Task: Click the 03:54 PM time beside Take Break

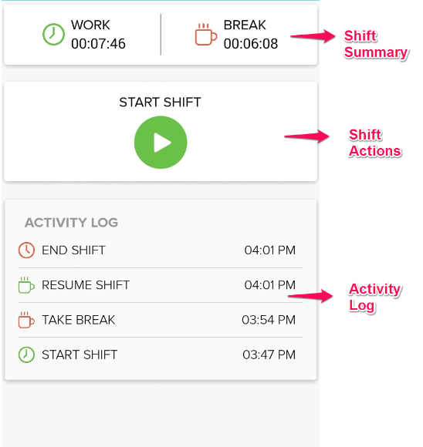Action: (269, 320)
